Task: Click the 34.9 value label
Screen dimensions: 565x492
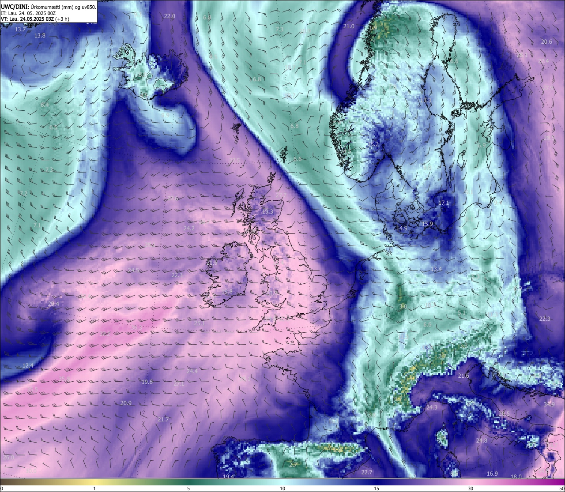Action: pyautogui.click(x=549, y=405)
